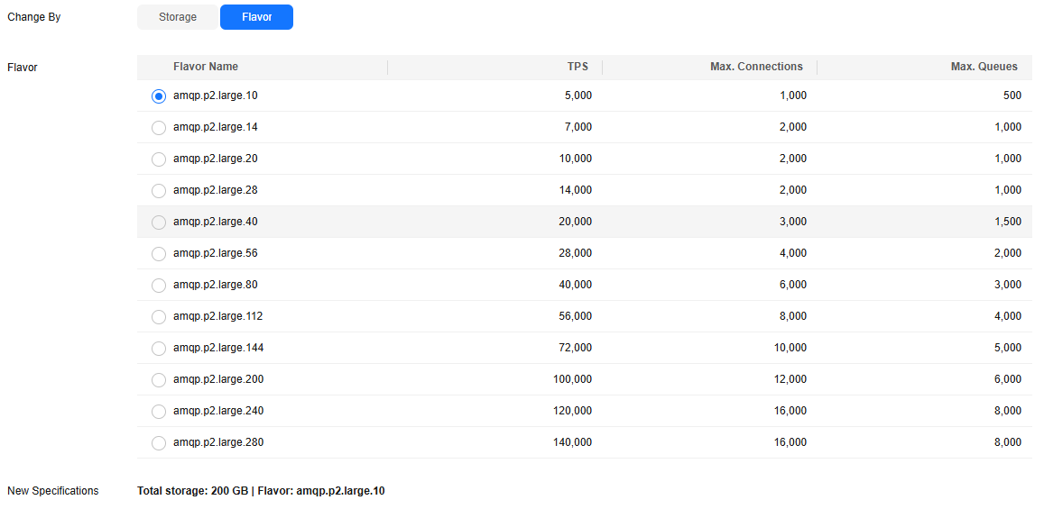Select flavor amqp.p2.large.280

coord(159,443)
